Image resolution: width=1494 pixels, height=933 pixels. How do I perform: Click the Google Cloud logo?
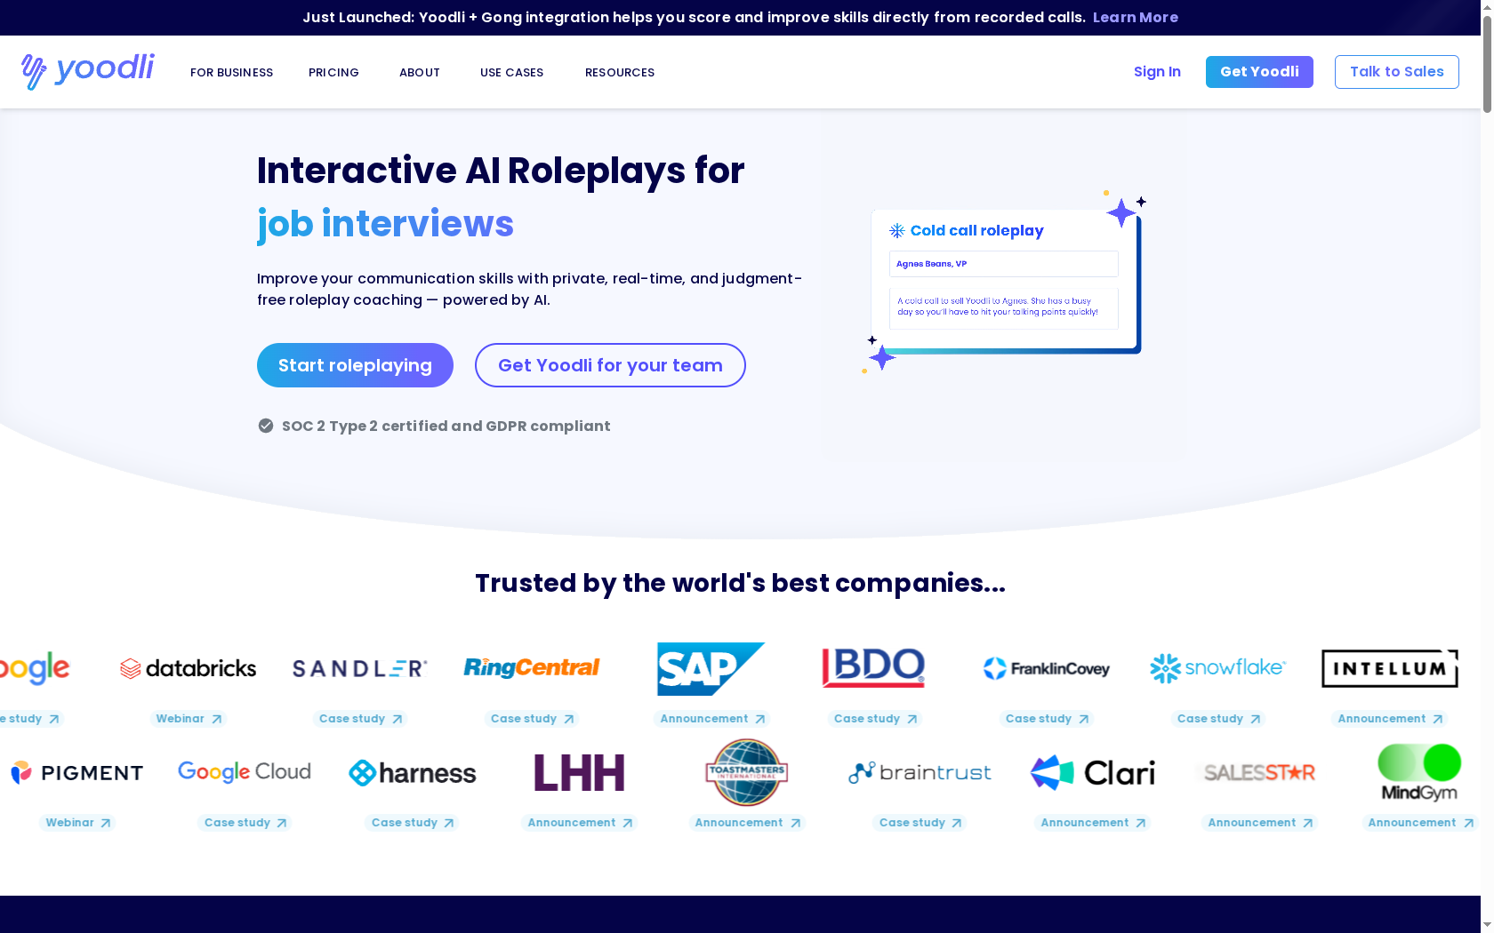[x=244, y=772]
